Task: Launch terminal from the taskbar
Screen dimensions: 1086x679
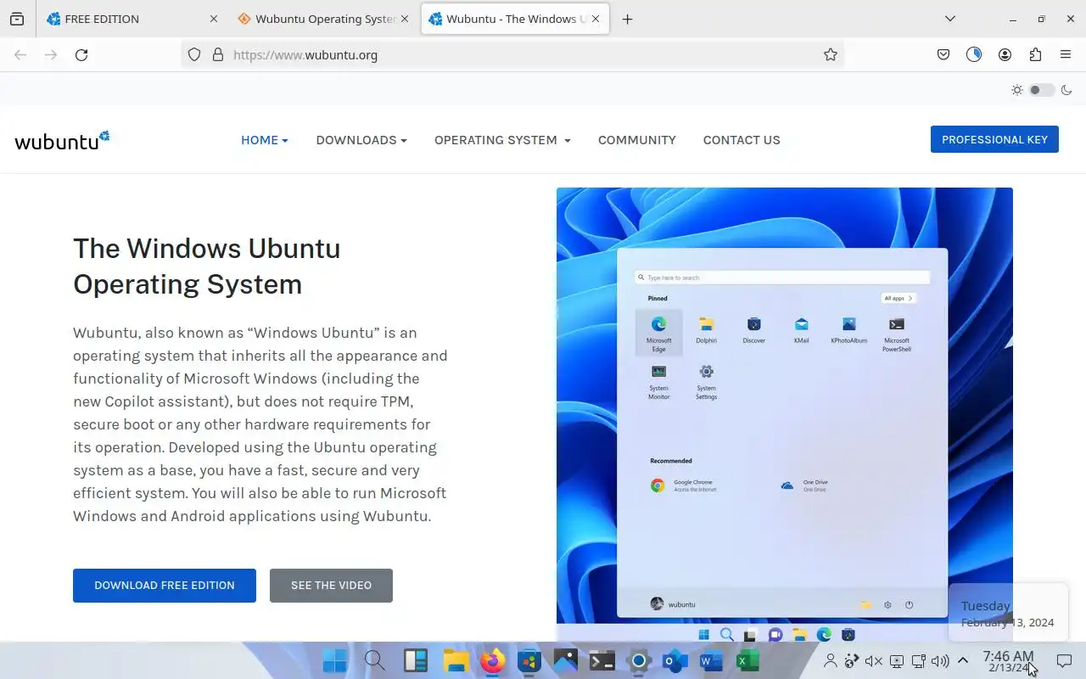Action: pyautogui.click(x=602, y=660)
